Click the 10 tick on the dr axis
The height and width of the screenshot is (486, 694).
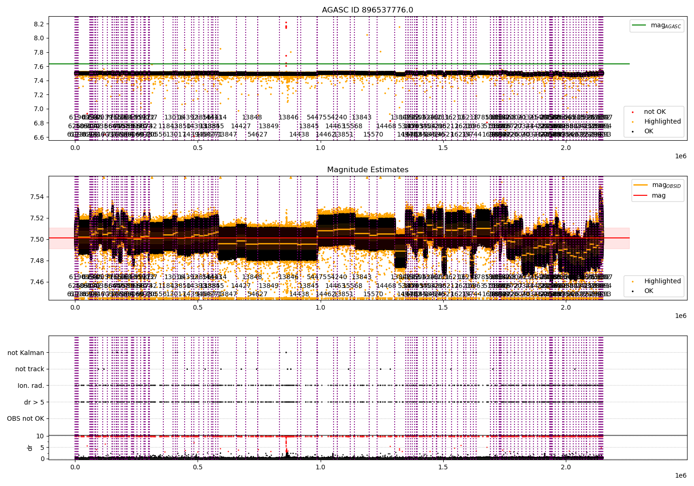pos(40,436)
